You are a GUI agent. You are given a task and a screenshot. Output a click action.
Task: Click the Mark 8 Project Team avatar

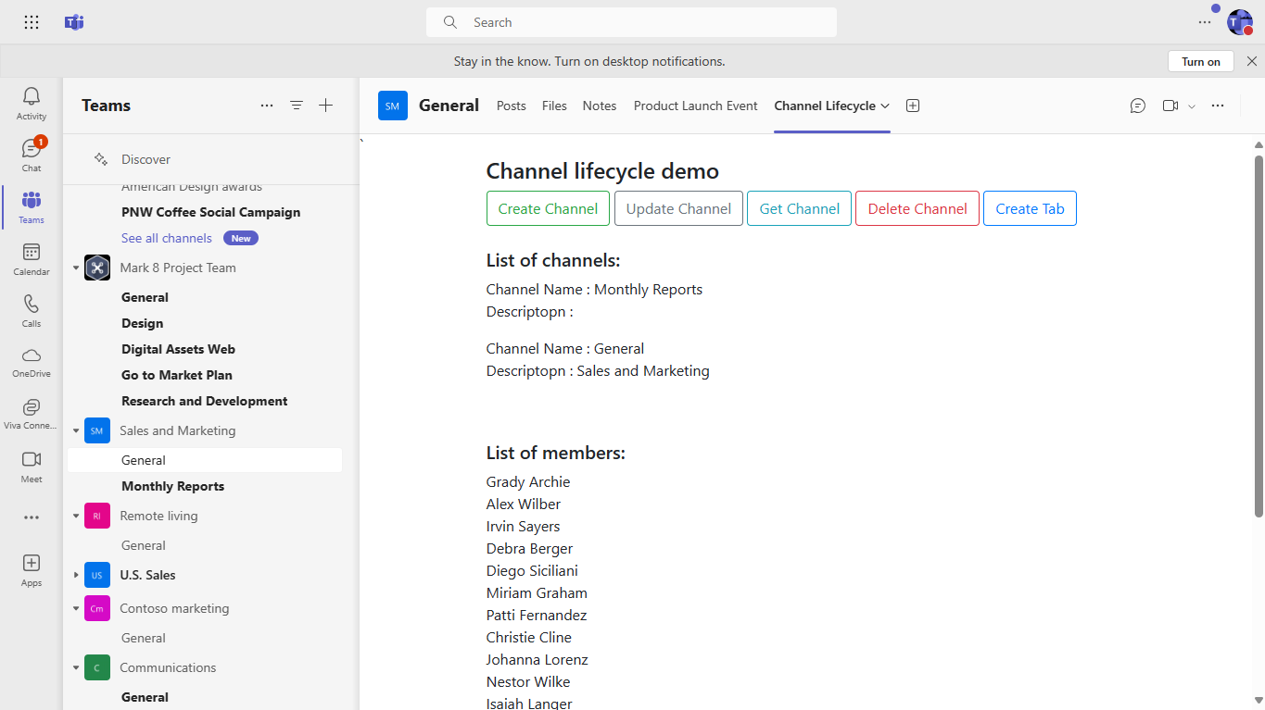97,268
